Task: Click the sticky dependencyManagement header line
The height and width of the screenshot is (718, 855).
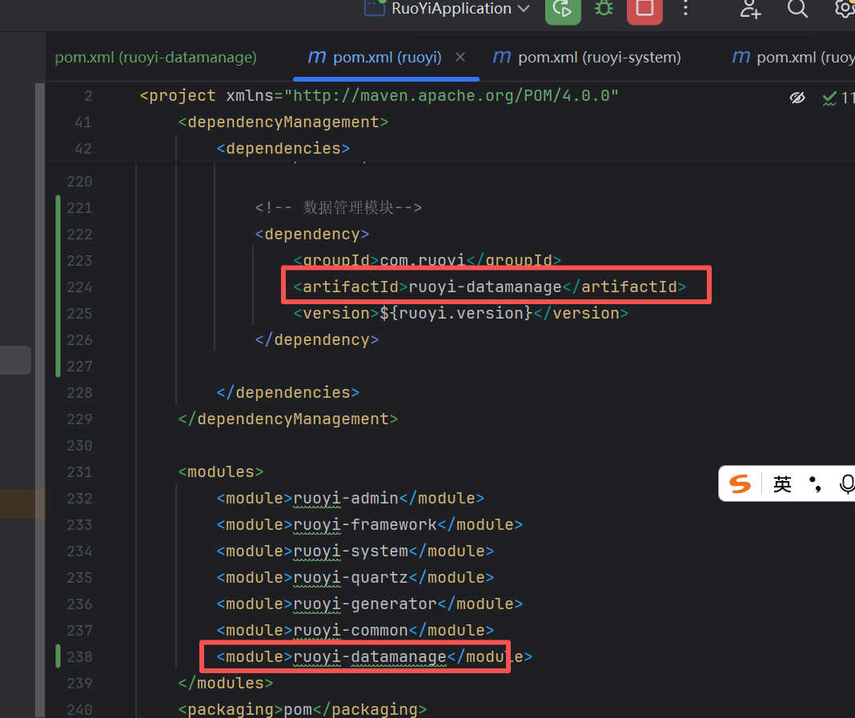Action: 283,122
